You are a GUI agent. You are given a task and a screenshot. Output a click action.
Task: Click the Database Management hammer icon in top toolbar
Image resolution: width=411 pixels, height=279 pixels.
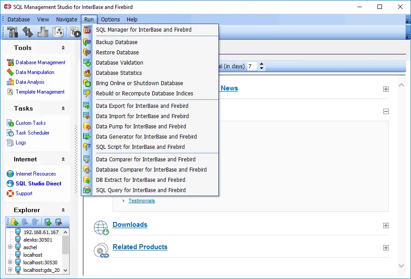click(x=13, y=32)
